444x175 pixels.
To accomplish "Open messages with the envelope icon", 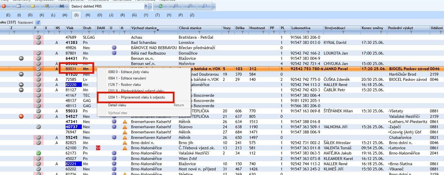I will 33,6.
